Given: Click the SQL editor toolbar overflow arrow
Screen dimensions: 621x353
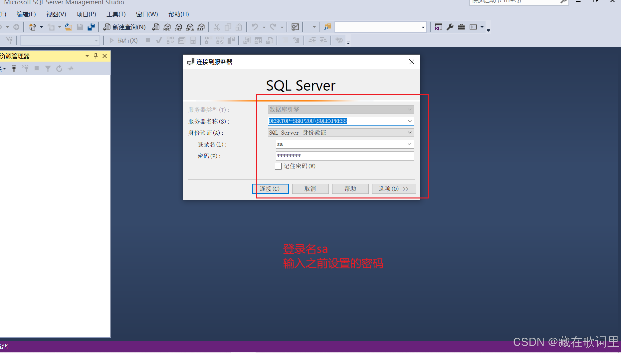Looking at the screenshot, I should 348,43.
